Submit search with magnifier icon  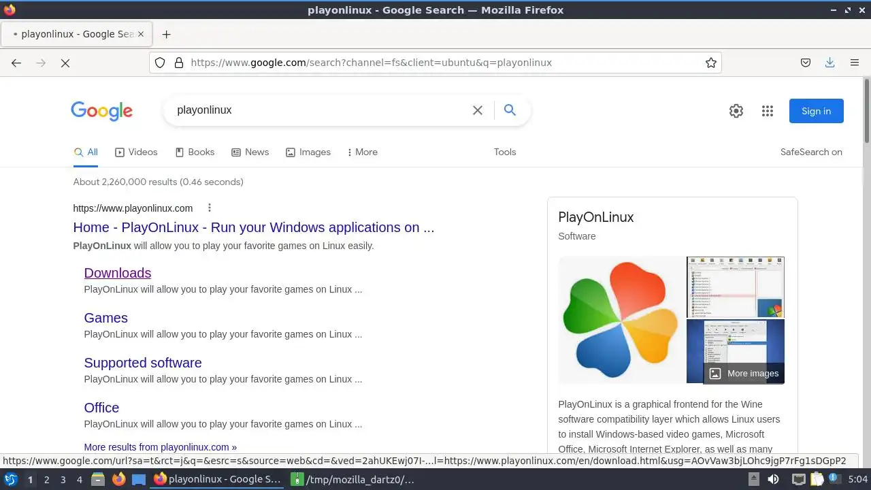pyautogui.click(x=510, y=110)
